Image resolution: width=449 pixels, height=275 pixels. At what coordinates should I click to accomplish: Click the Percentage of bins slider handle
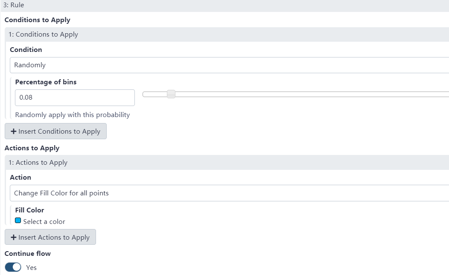point(171,94)
